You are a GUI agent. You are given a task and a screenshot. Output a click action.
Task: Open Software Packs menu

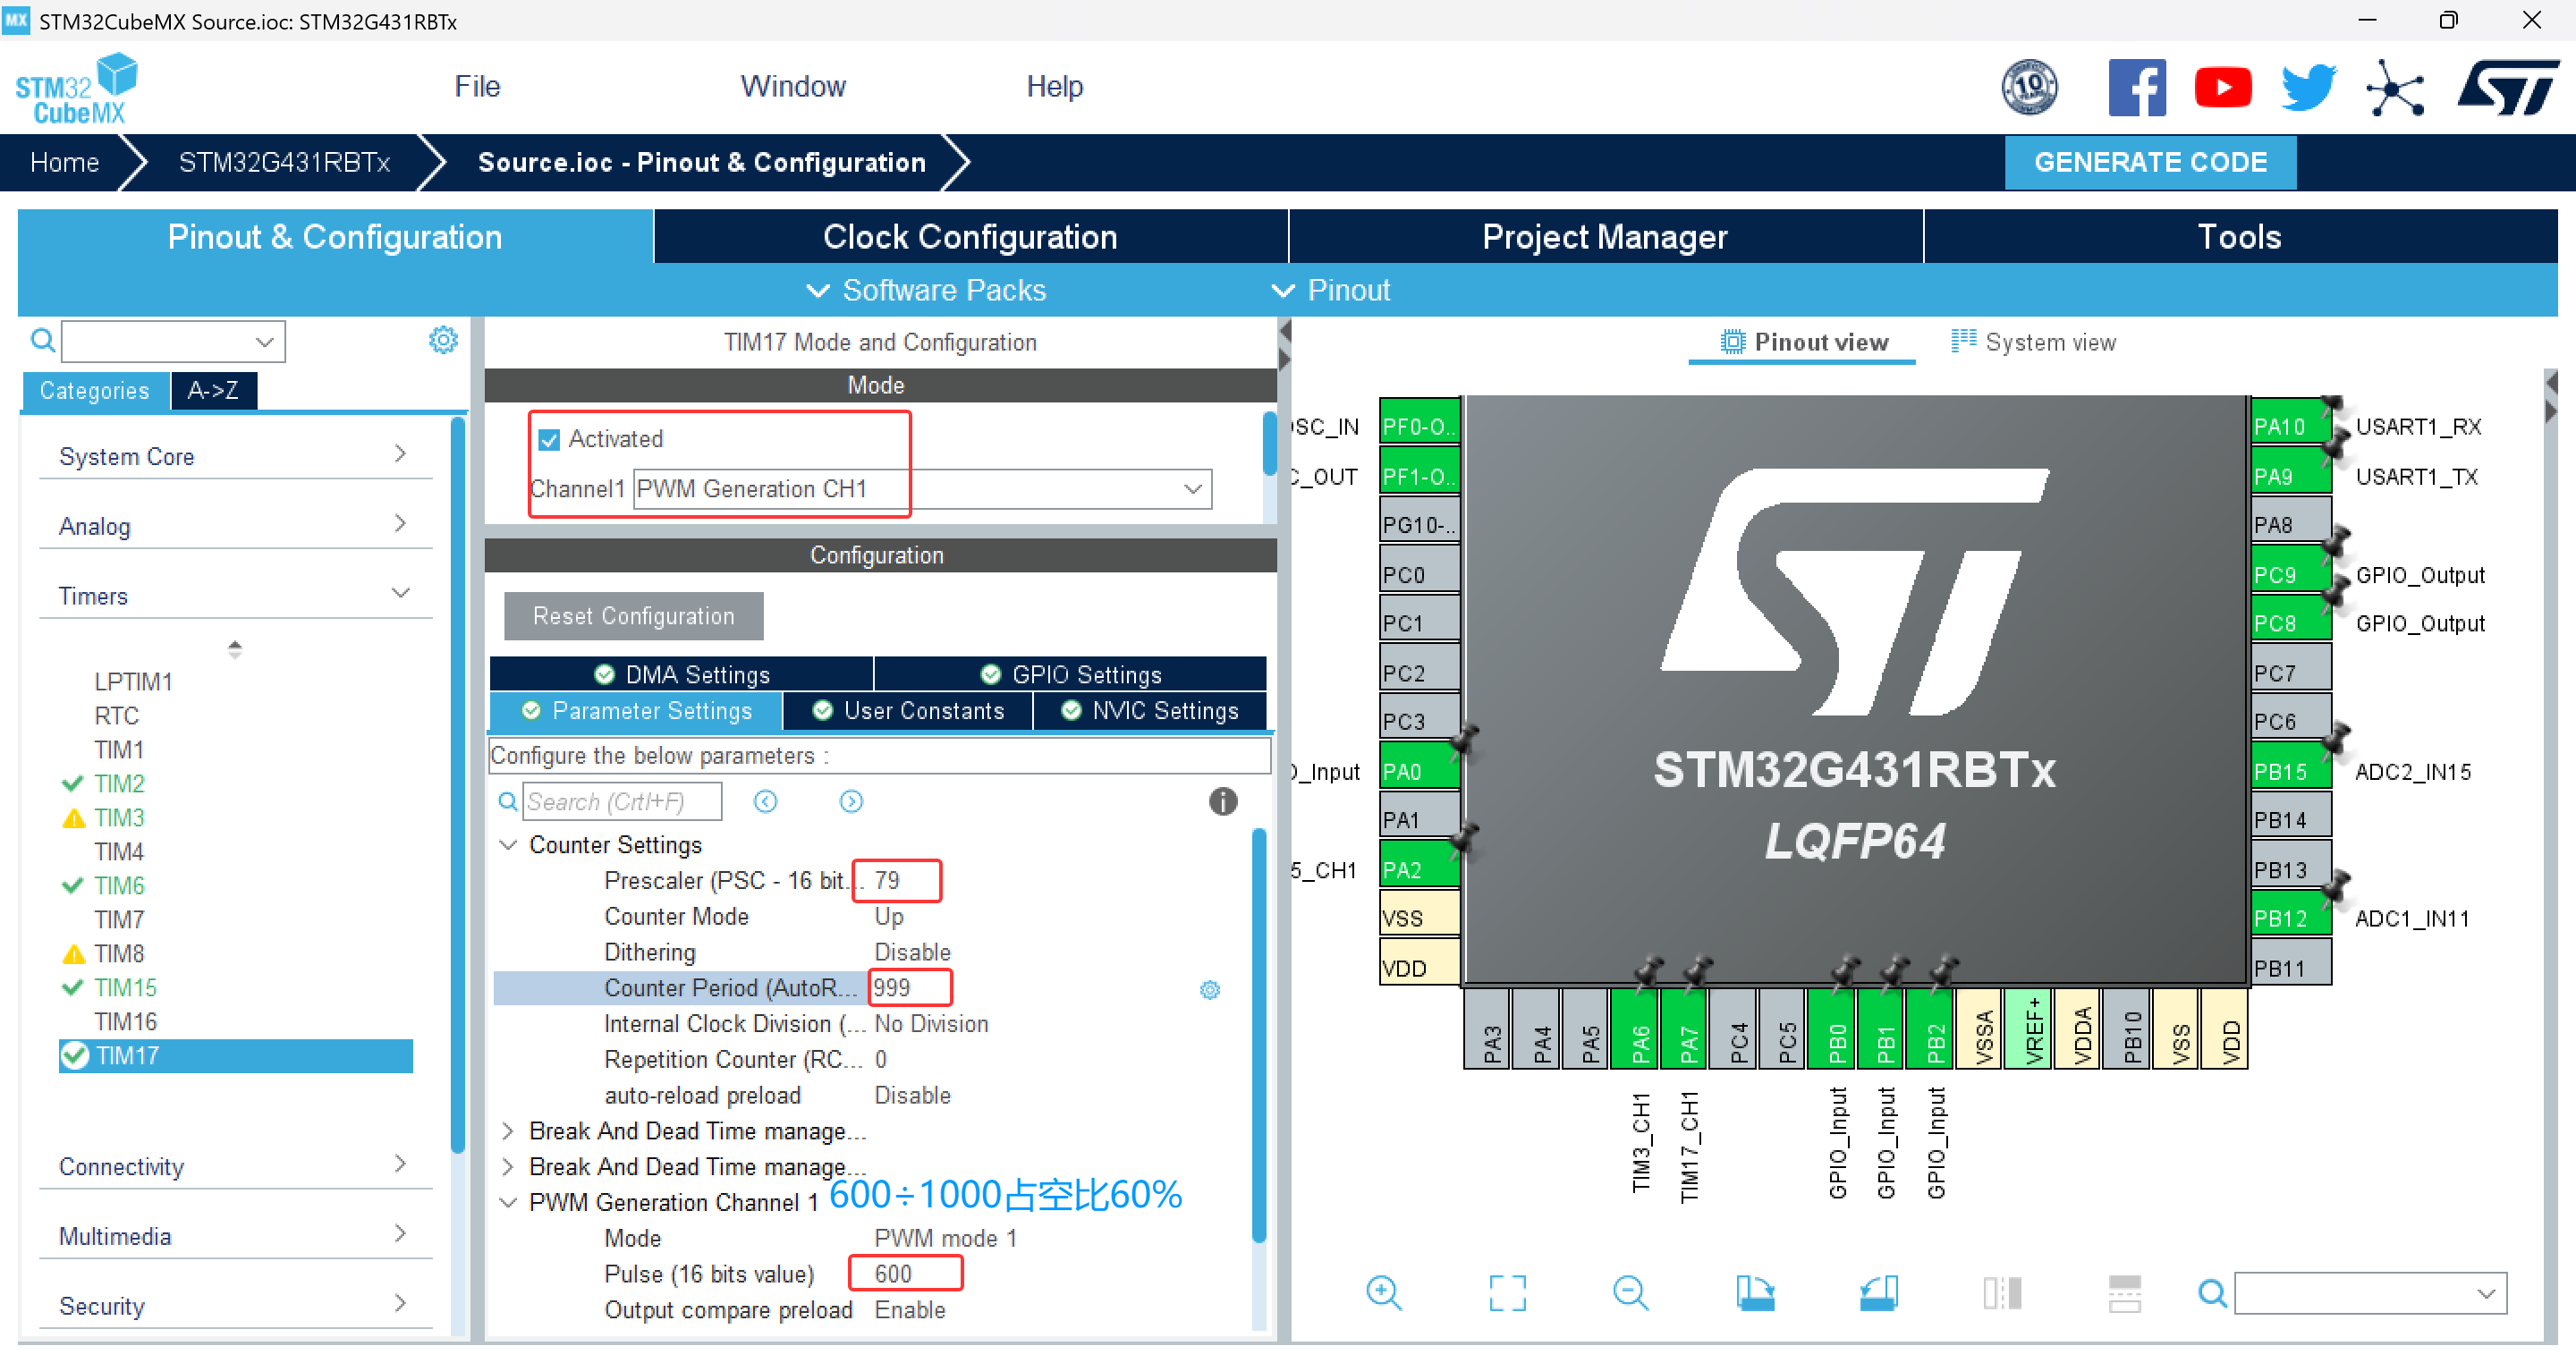pos(926,290)
